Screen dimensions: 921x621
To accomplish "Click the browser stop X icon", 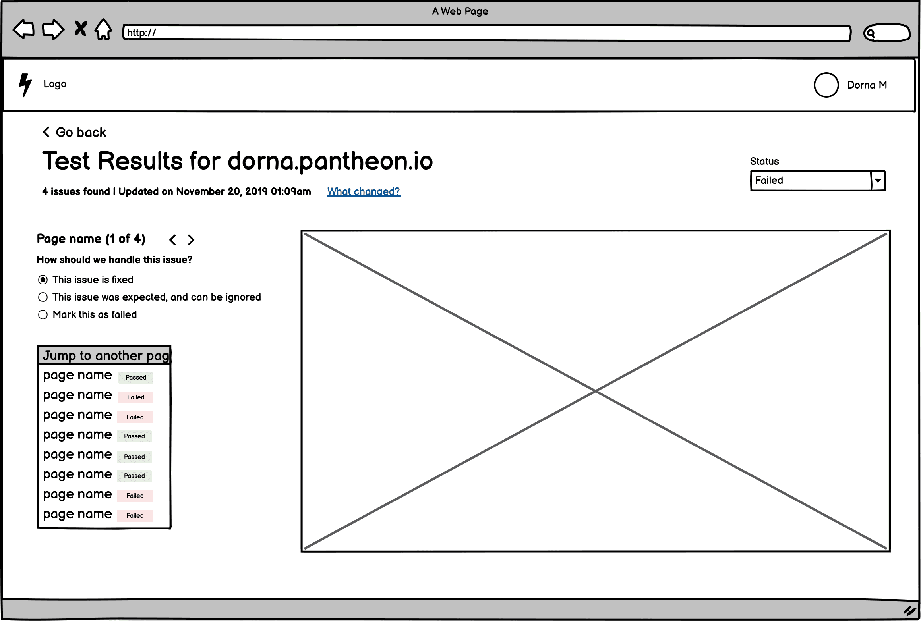I will pyautogui.click(x=81, y=29).
